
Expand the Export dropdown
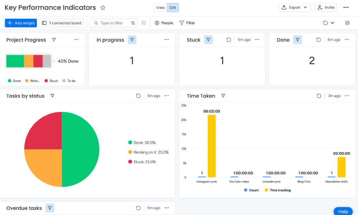295,8
